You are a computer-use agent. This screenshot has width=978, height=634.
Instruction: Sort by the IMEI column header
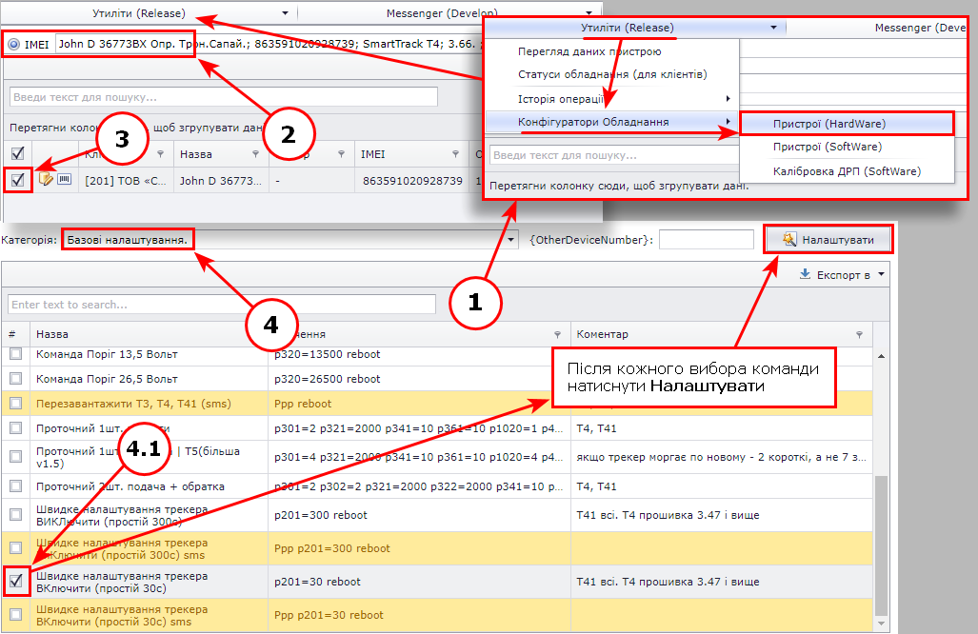coord(373,154)
